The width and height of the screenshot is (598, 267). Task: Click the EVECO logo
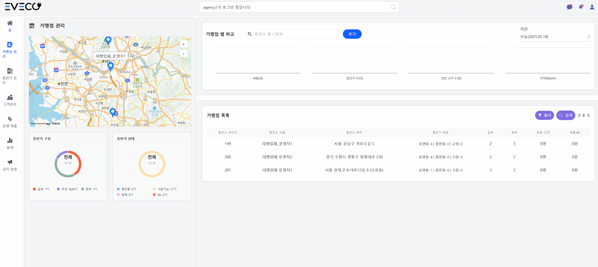(x=23, y=6)
